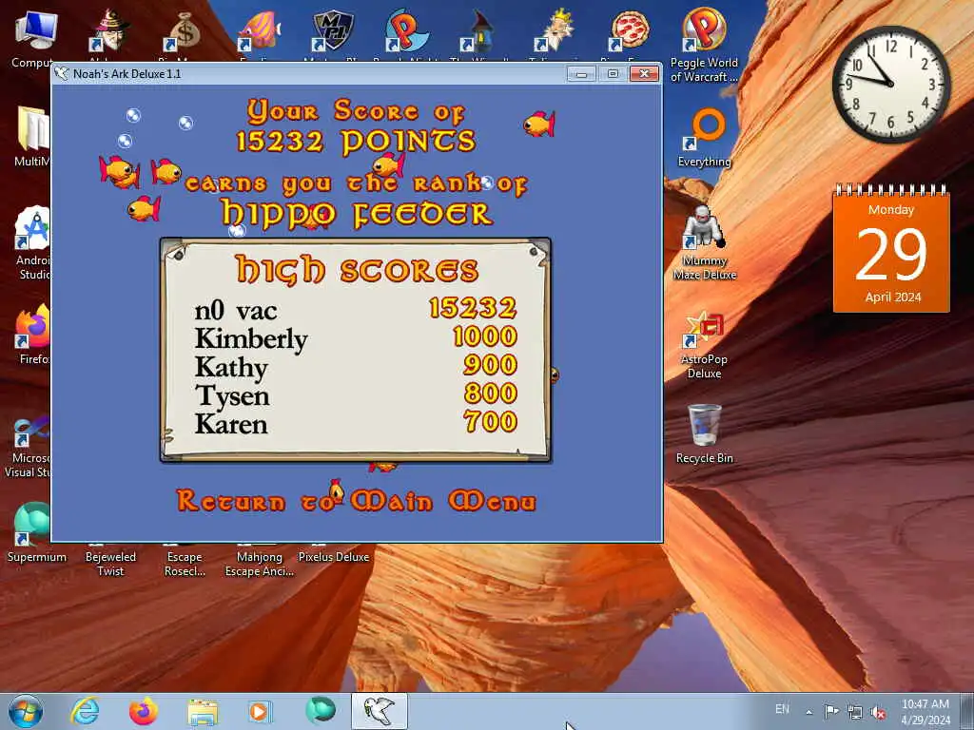The width and height of the screenshot is (974, 730).
Task: Launch AstroPop Deluxe from desktop
Action: [704, 345]
